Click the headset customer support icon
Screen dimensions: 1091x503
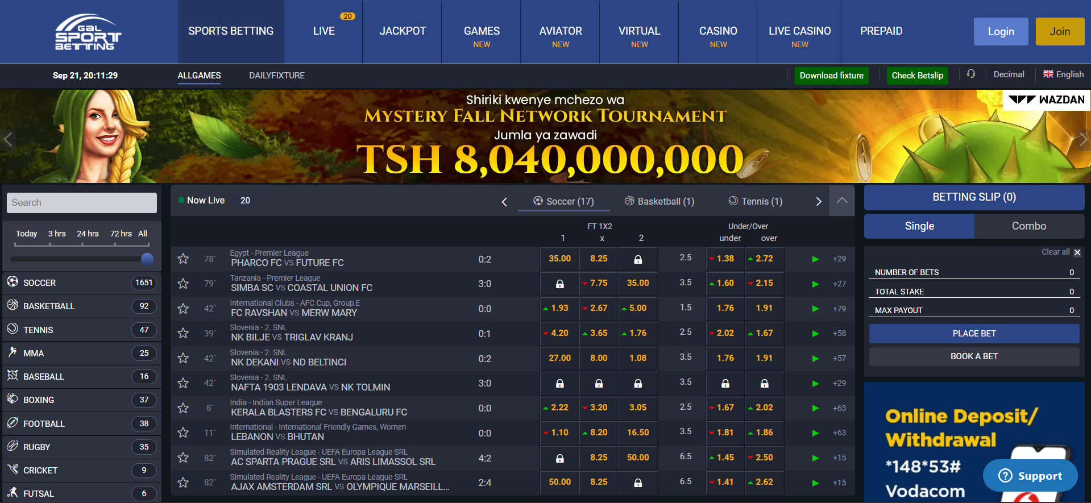(971, 74)
